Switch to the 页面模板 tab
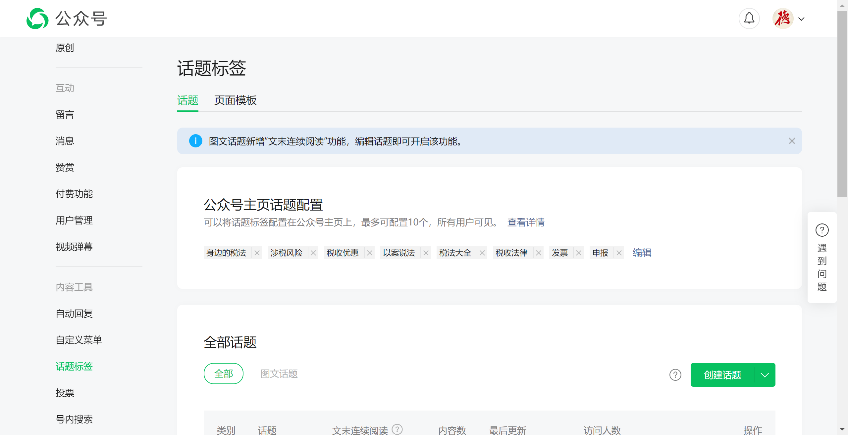Screen dimensions: 848x435 coord(235,100)
